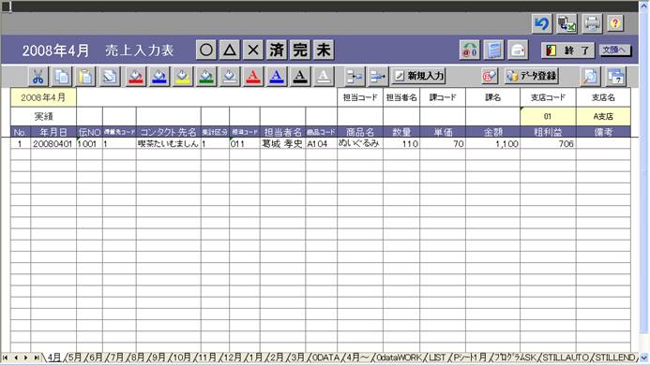The image size is (650, 365).
Task: Remove fill color with white bucket
Action: click(x=230, y=77)
